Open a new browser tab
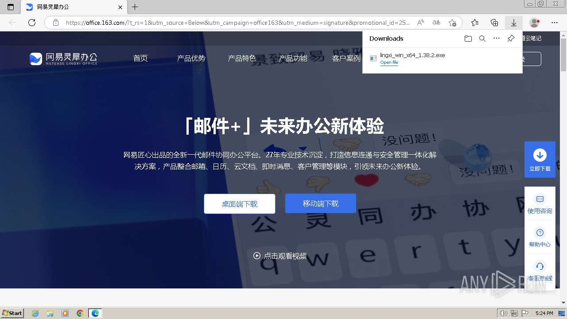The image size is (567, 319). pos(135,7)
